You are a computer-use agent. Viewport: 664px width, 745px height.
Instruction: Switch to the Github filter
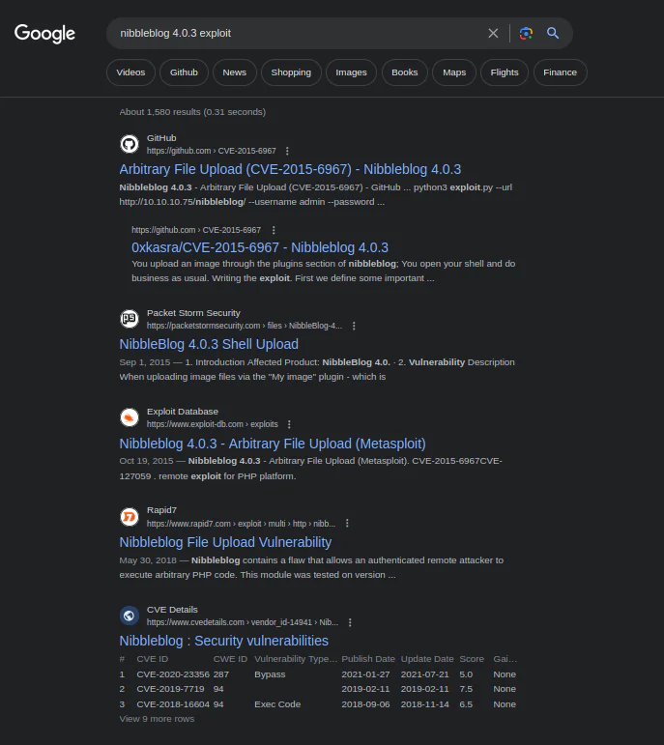click(184, 72)
